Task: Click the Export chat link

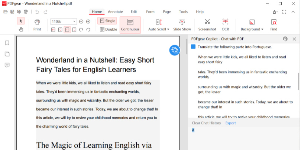Action: [x=230, y=123]
